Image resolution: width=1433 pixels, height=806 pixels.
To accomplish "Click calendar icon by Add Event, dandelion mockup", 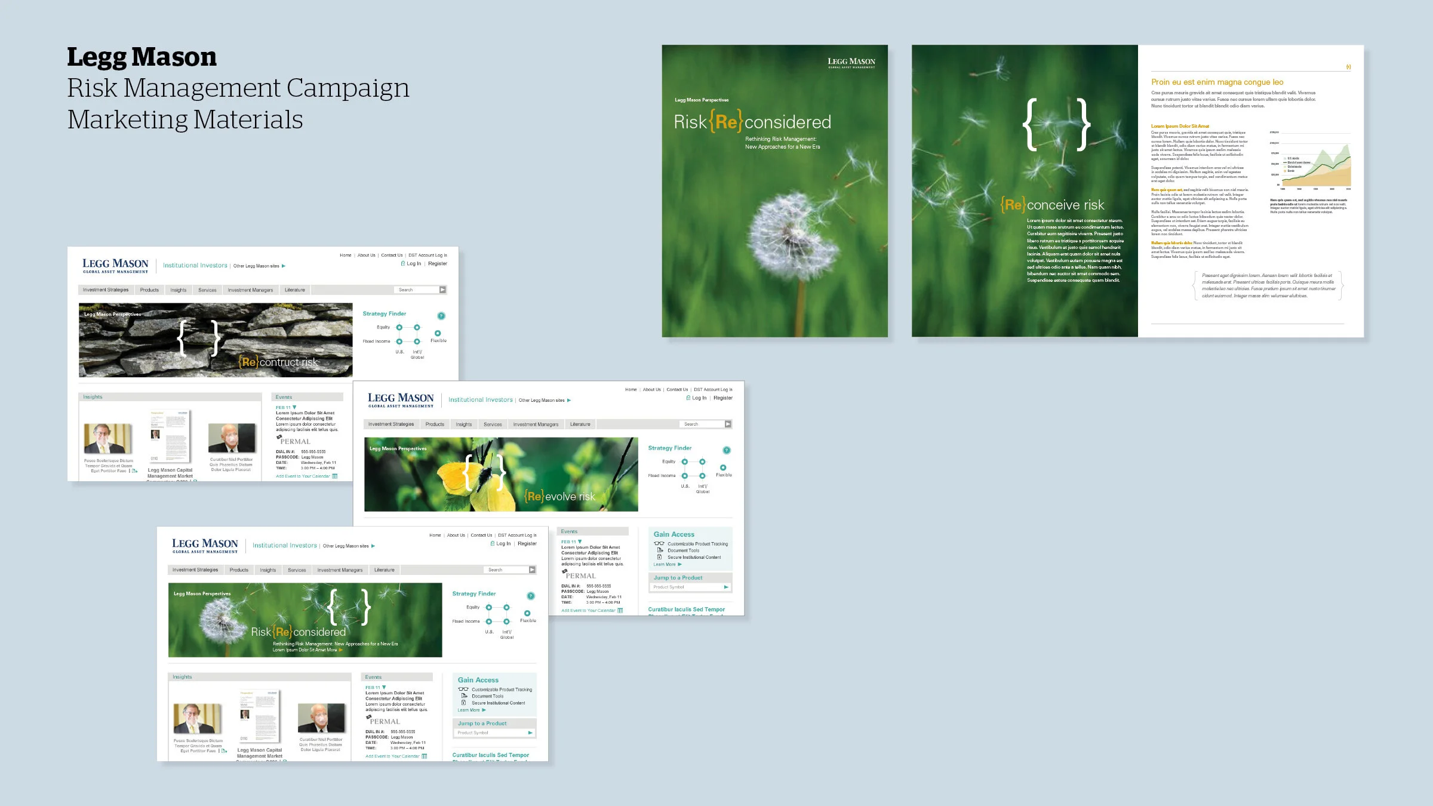I will point(425,756).
